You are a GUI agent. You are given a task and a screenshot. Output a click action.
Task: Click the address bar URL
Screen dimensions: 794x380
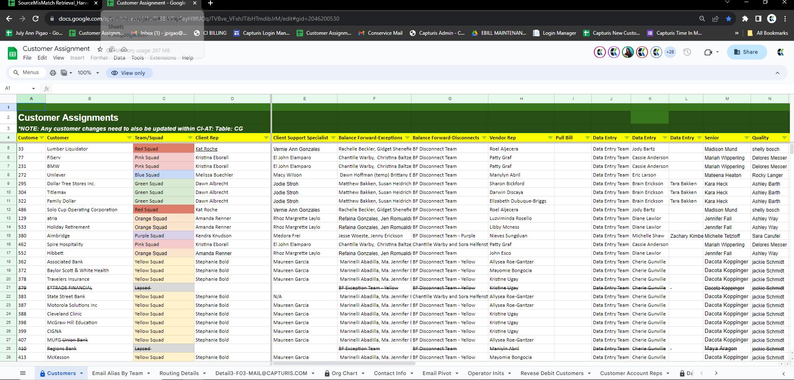(198, 19)
